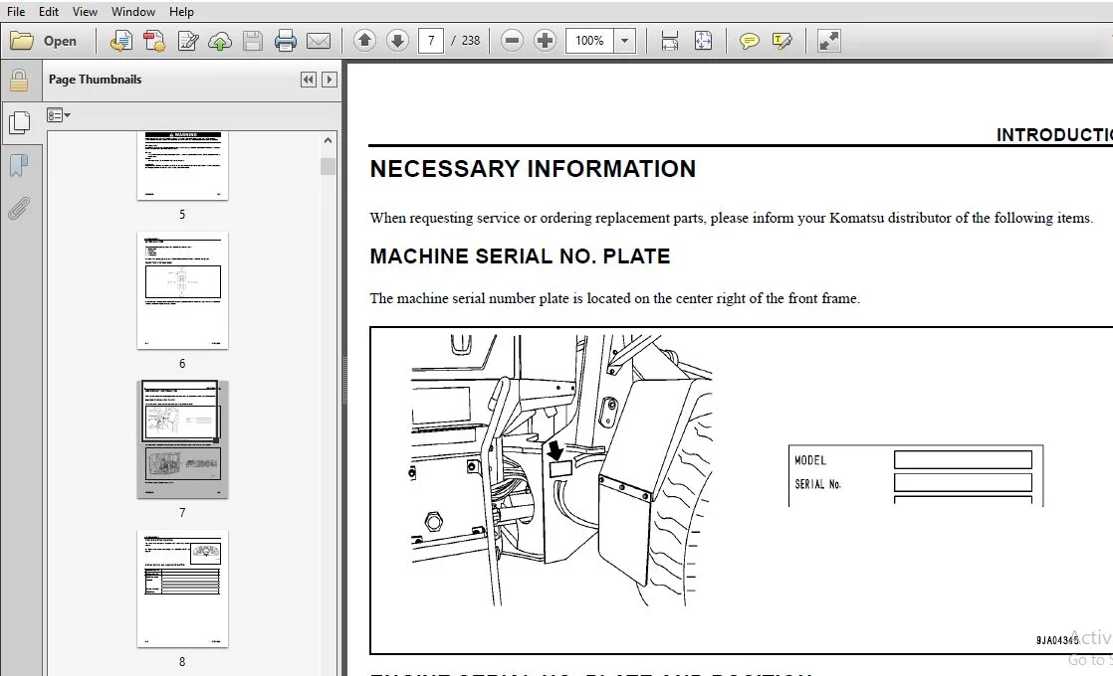The width and height of the screenshot is (1113, 676).
Task: Open the View menu
Action: pos(85,11)
